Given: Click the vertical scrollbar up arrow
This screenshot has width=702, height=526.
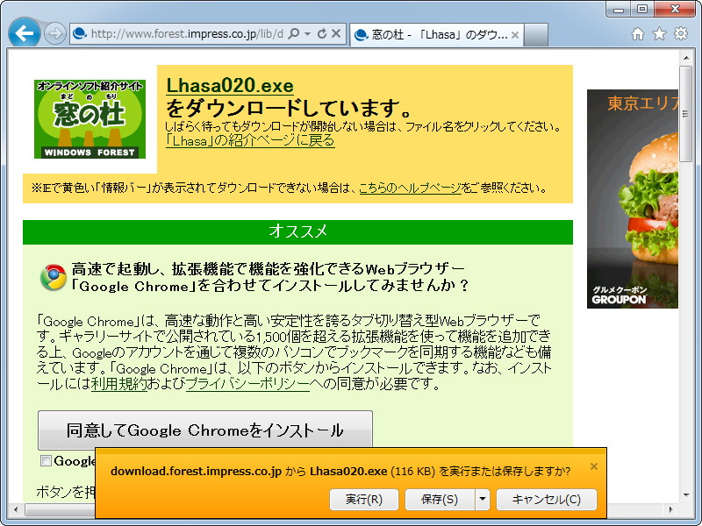Looking at the screenshot, I should coord(686,58).
